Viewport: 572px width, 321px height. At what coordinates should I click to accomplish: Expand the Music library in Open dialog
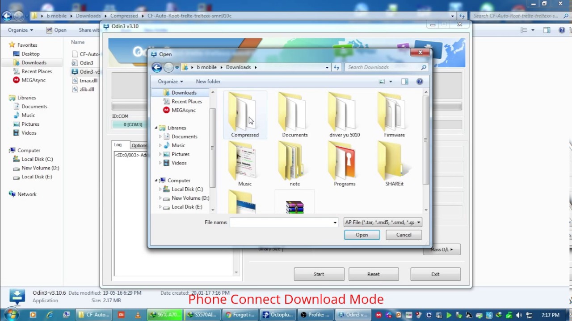click(160, 145)
